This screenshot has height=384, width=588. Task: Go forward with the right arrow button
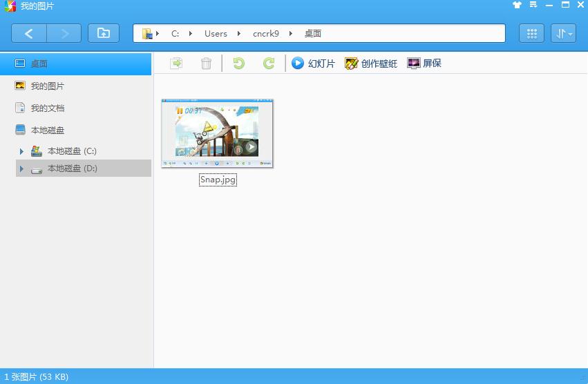click(x=64, y=33)
